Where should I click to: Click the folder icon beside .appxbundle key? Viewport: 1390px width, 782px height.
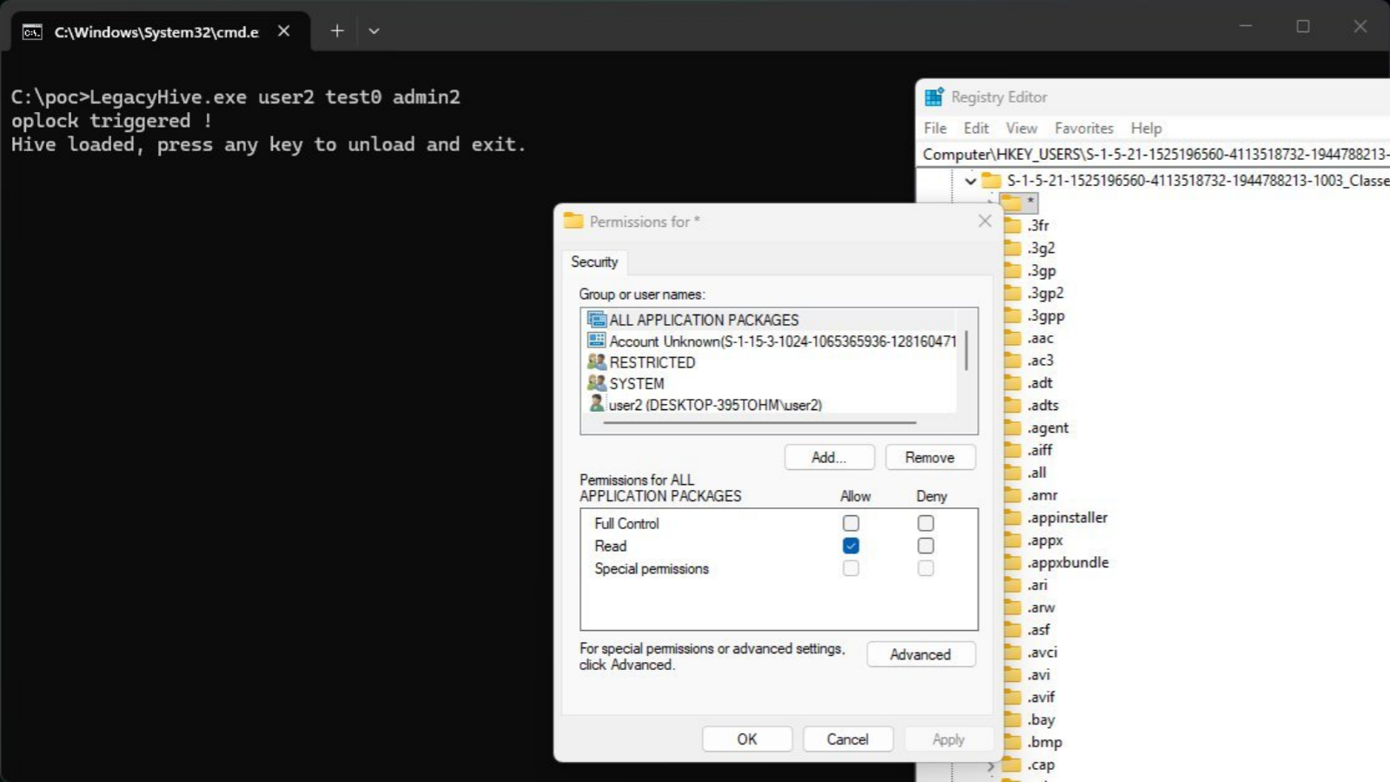(x=1013, y=562)
